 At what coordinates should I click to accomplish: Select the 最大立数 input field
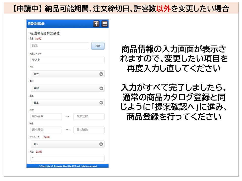coord(89,116)
